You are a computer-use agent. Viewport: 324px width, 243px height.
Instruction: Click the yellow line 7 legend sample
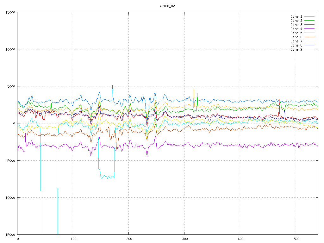[309, 41]
